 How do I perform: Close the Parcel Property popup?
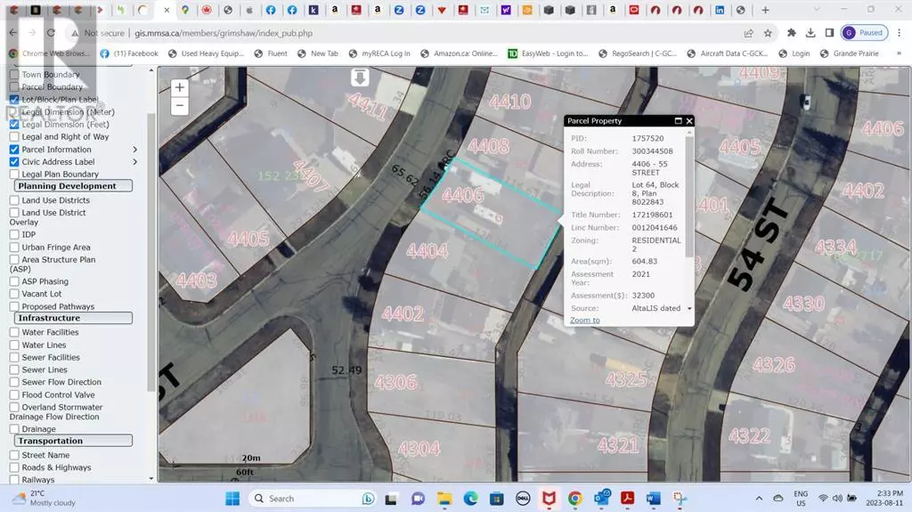pyautogui.click(x=688, y=121)
